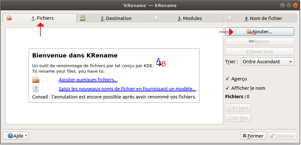Click the Fermer button

click(253, 136)
